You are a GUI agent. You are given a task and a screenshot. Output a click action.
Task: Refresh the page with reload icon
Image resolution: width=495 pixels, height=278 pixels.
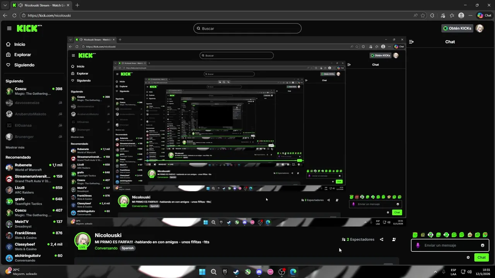[14, 15]
